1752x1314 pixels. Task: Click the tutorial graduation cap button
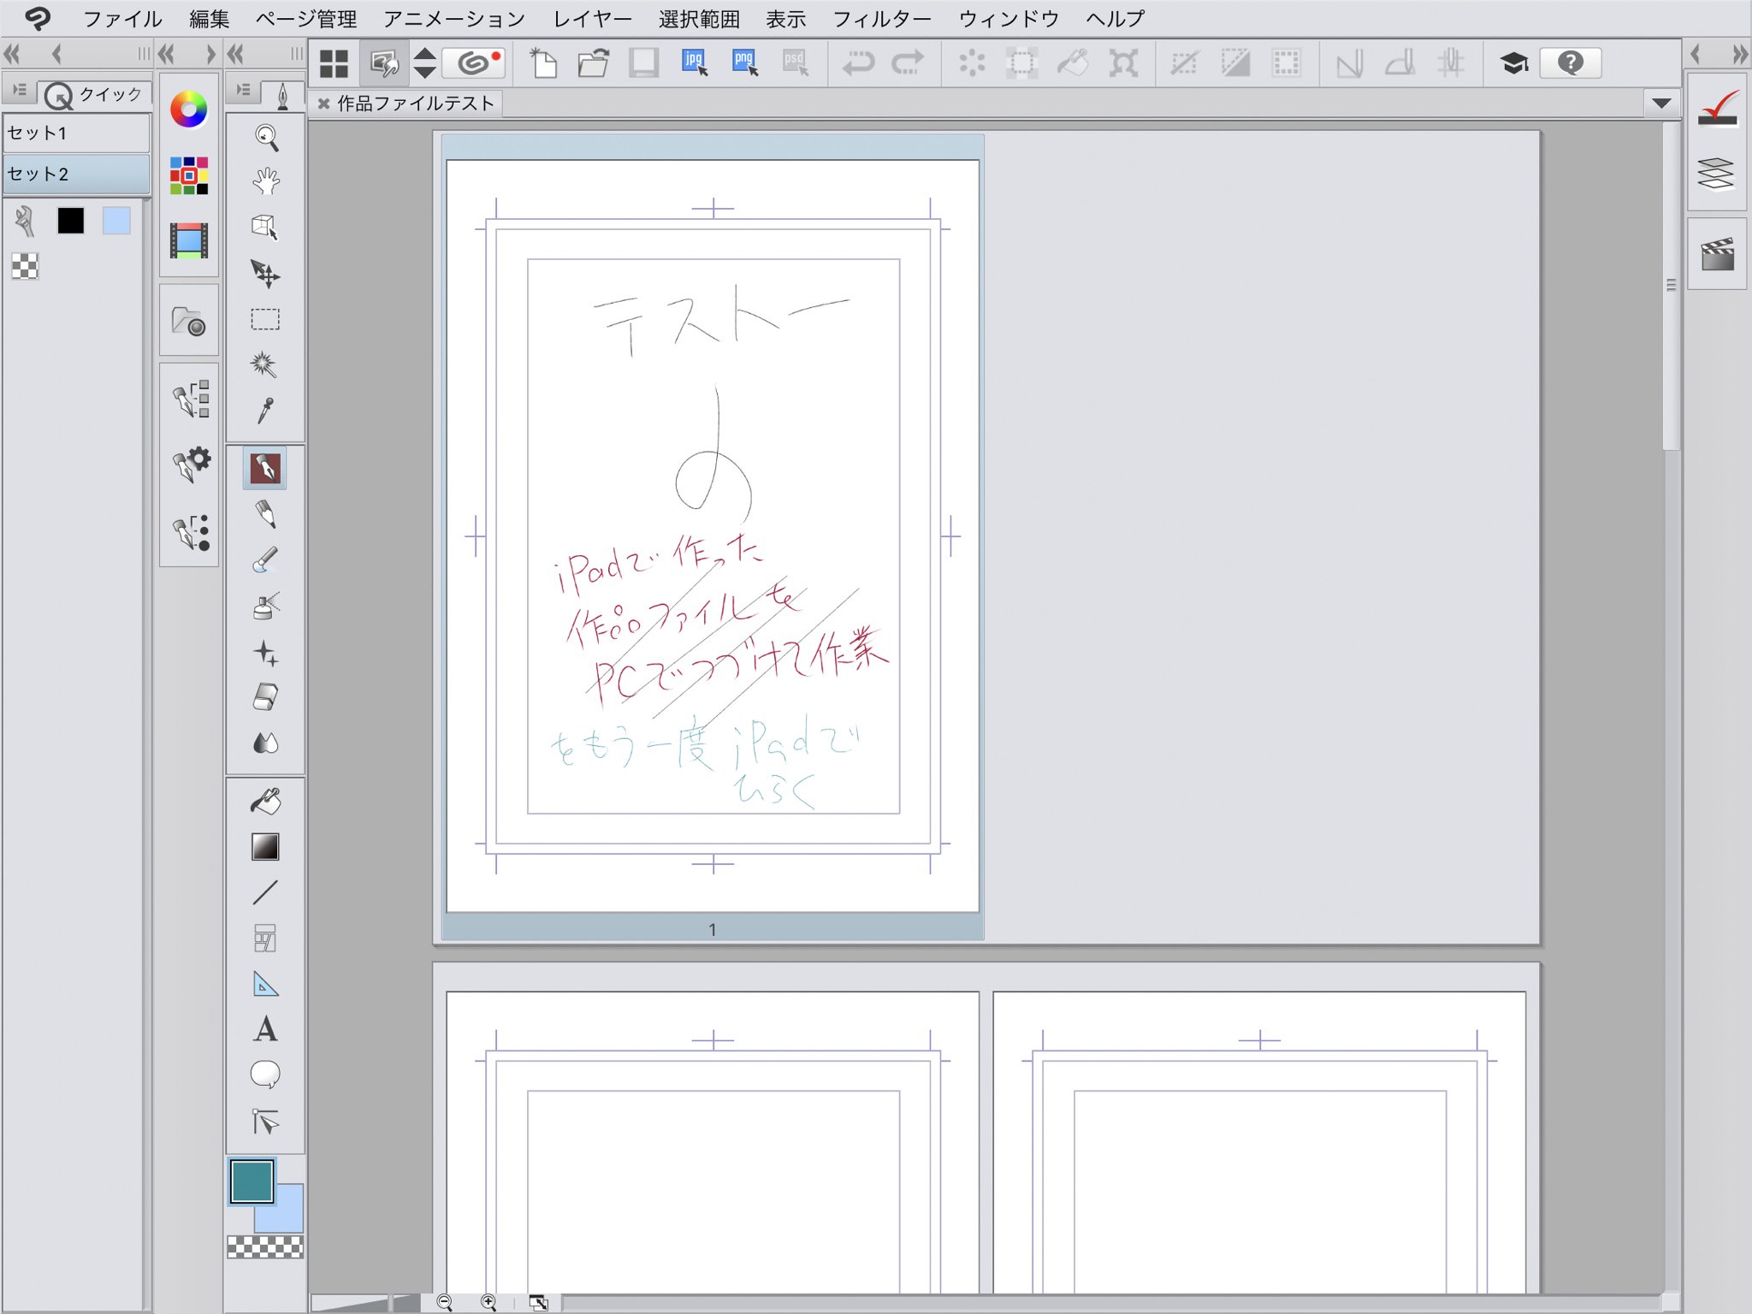click(x=1514, y=62)
